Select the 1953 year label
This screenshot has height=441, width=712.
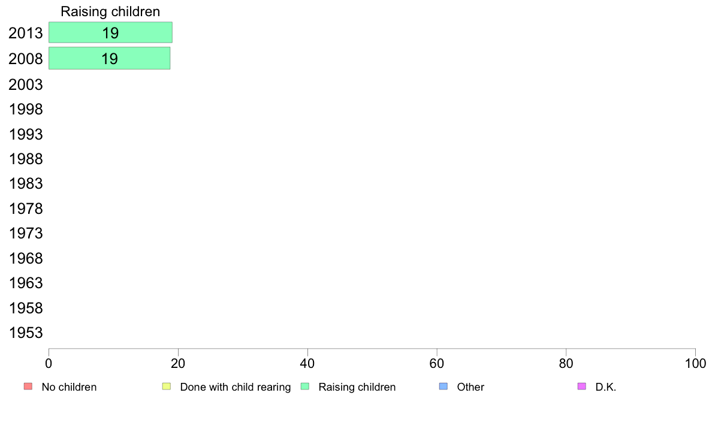[x=25, y=333]
